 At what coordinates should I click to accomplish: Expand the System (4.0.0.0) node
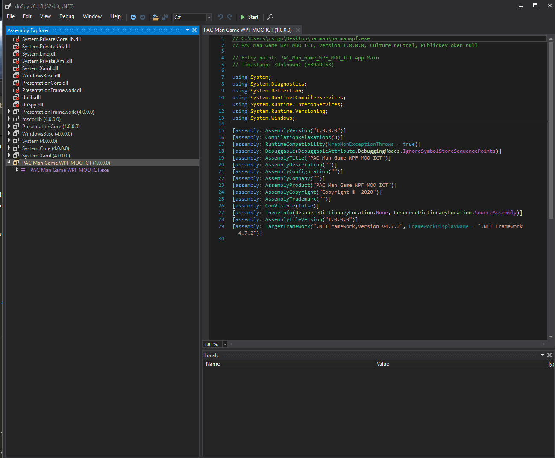[9, 141]
